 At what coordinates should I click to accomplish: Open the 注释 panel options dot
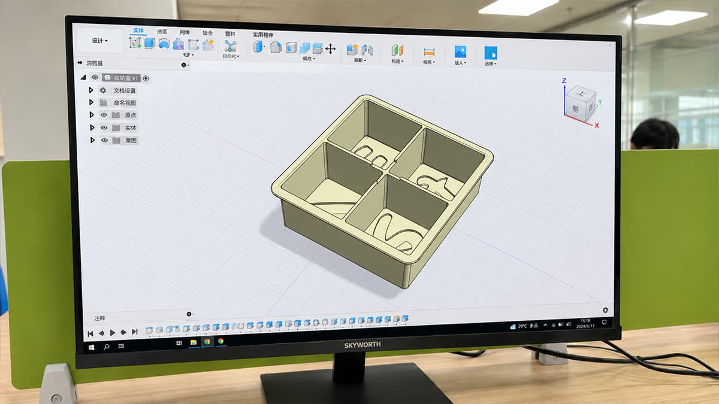189,314
